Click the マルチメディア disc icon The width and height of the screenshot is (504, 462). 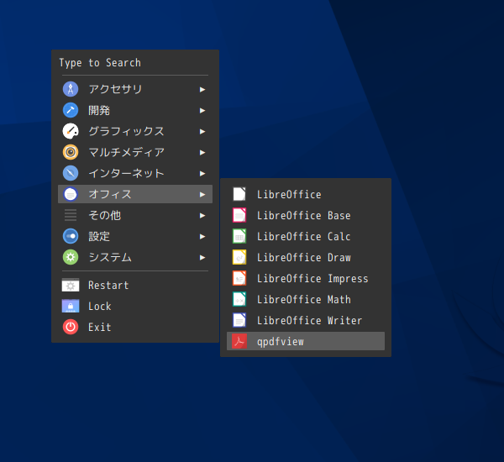click(x=71, y=152)
